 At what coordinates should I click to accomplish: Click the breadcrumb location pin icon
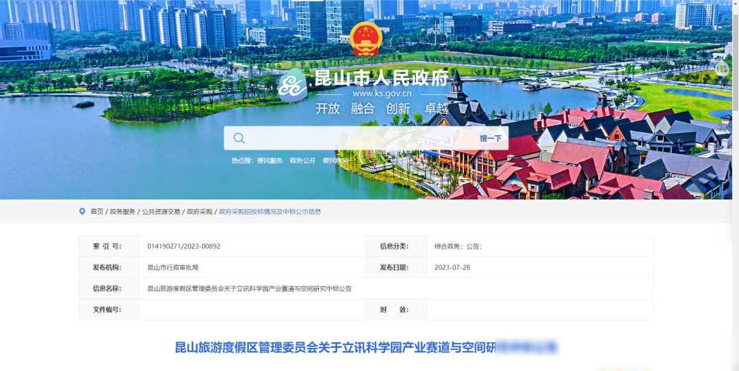[83, 212]
